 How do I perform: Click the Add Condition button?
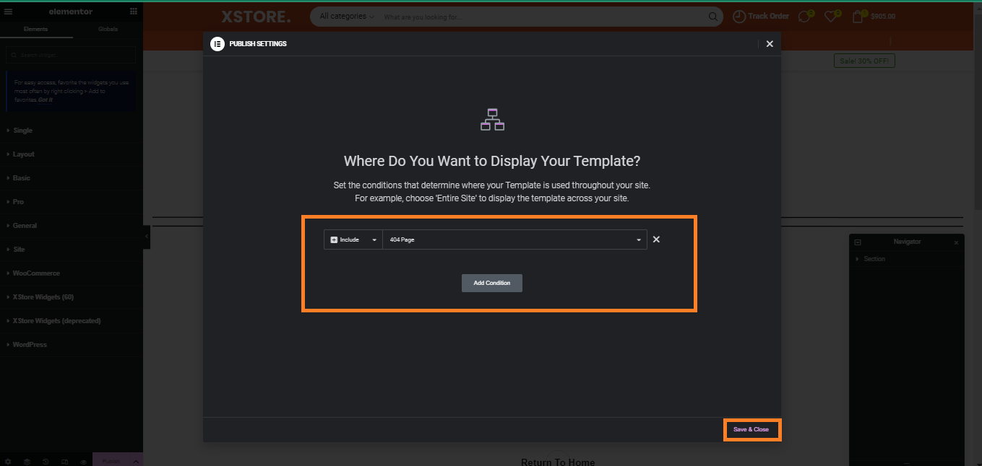pyautogui.click(x=492, y=283)
